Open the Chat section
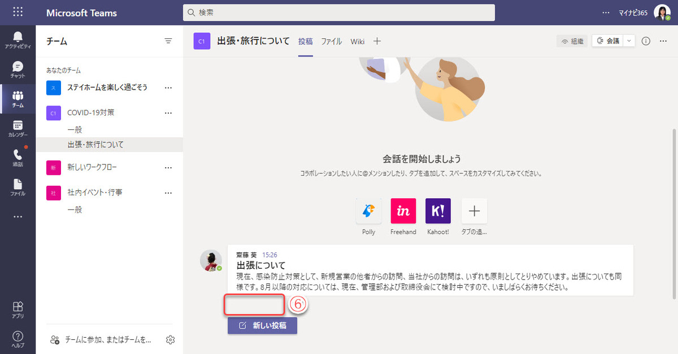 coord(18,69)
